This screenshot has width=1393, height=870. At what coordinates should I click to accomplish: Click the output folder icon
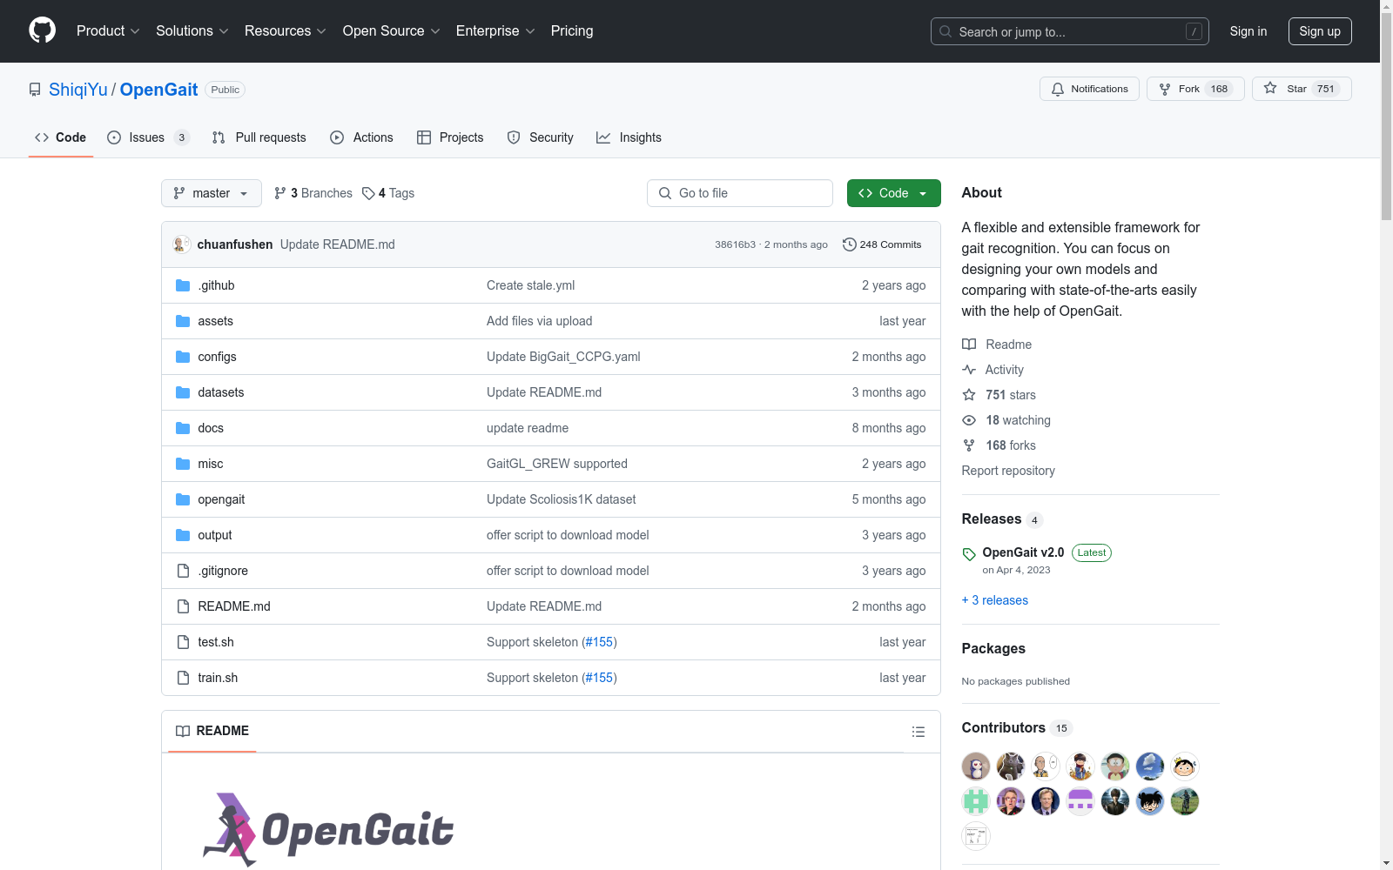pyautogui.click(x=183, y=535)
